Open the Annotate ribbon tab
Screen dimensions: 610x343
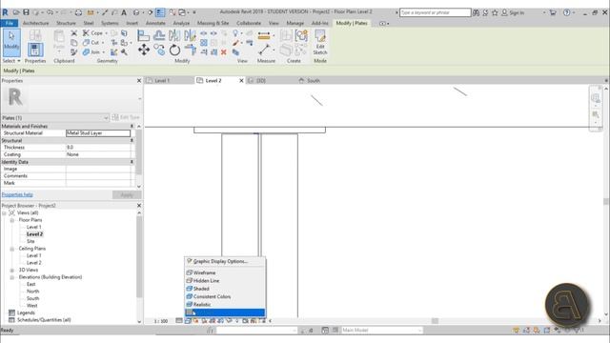tap(155, 23)
